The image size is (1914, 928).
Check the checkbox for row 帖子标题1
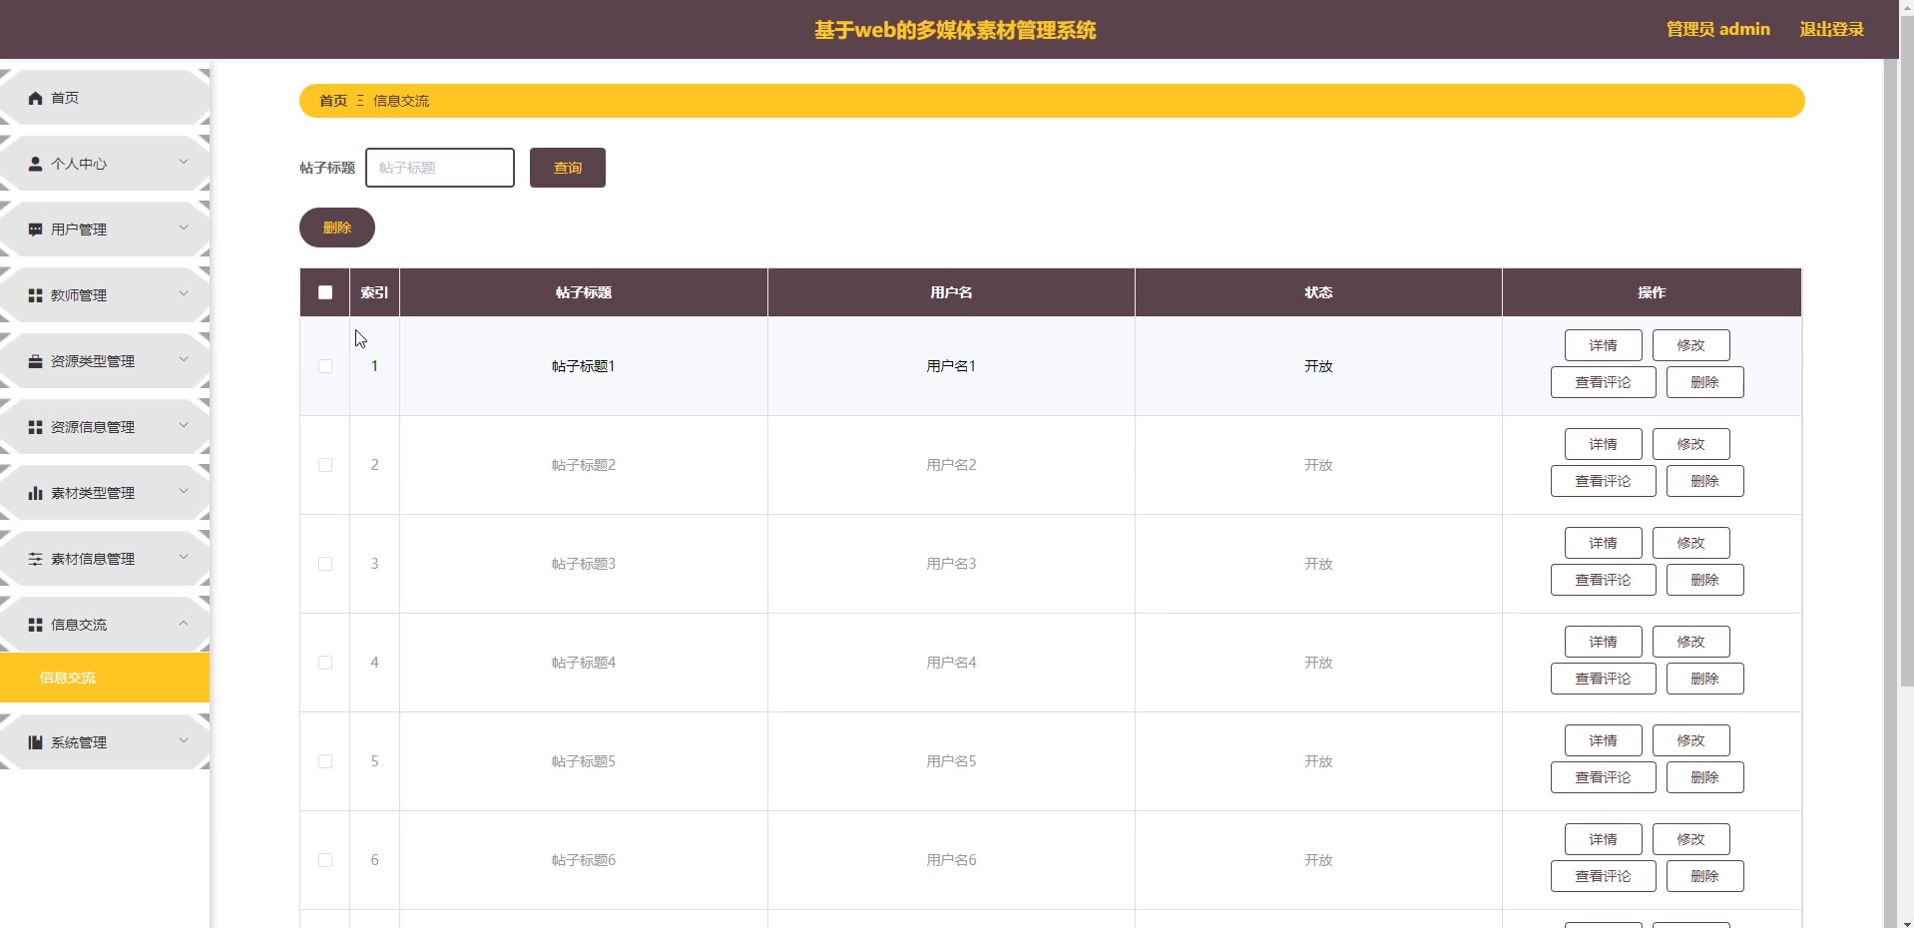coord(325,366)
